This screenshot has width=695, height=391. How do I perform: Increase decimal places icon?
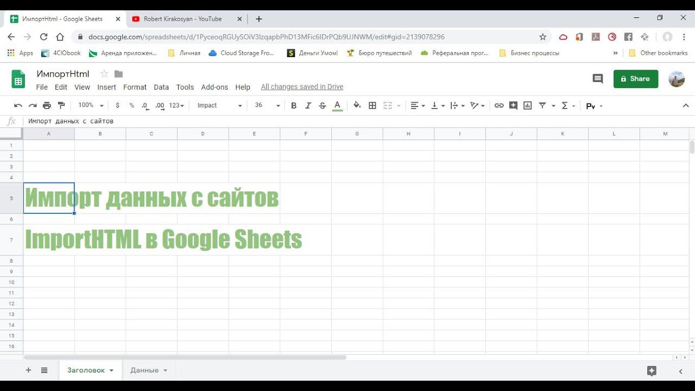160,105
